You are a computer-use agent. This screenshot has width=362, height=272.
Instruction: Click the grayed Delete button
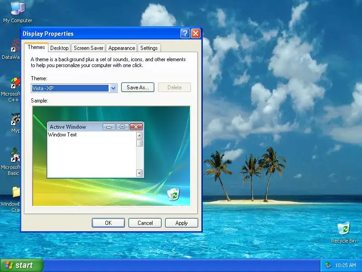[x=174, y=87]
